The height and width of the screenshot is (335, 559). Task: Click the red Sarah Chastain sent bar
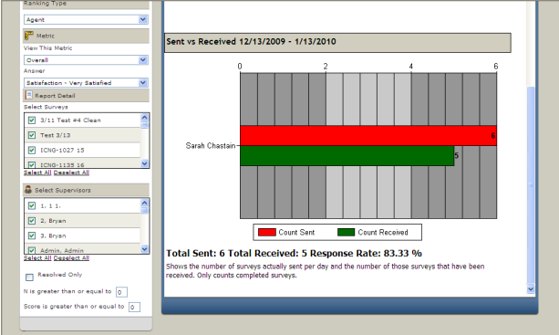click(368, 136)
